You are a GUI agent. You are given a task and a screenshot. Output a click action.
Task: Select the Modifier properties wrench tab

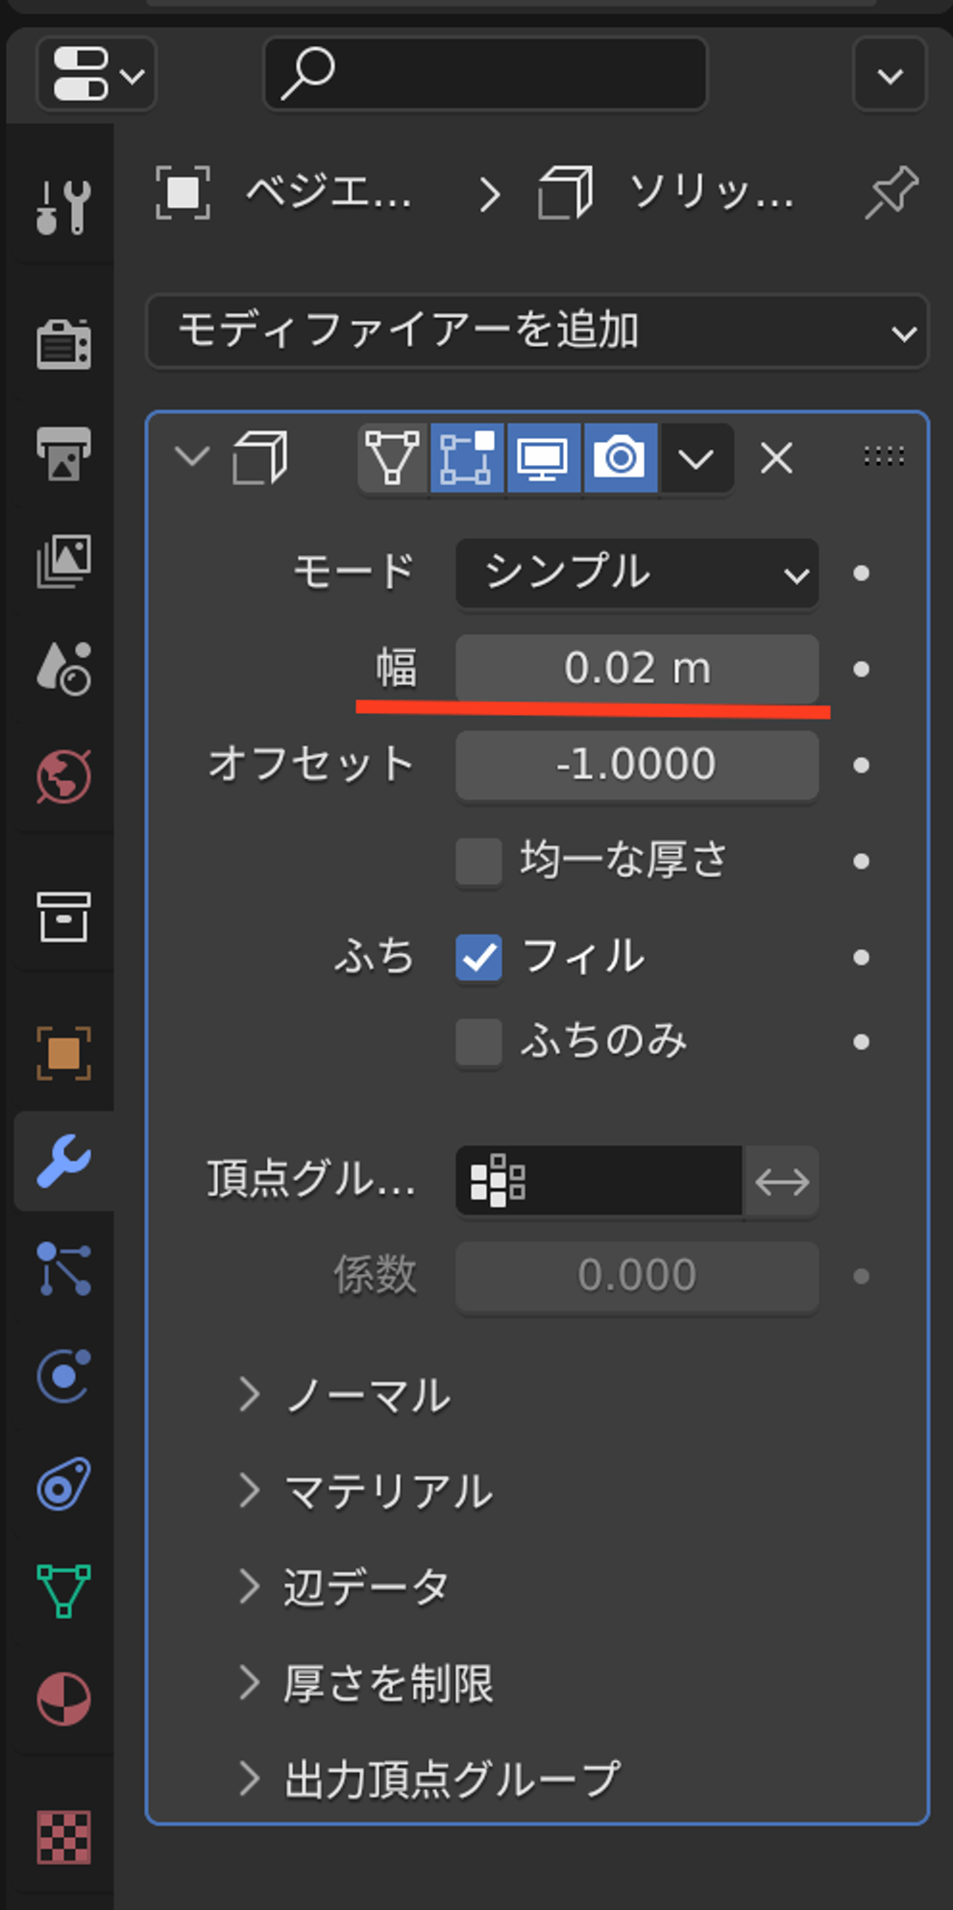(63, 1161)
